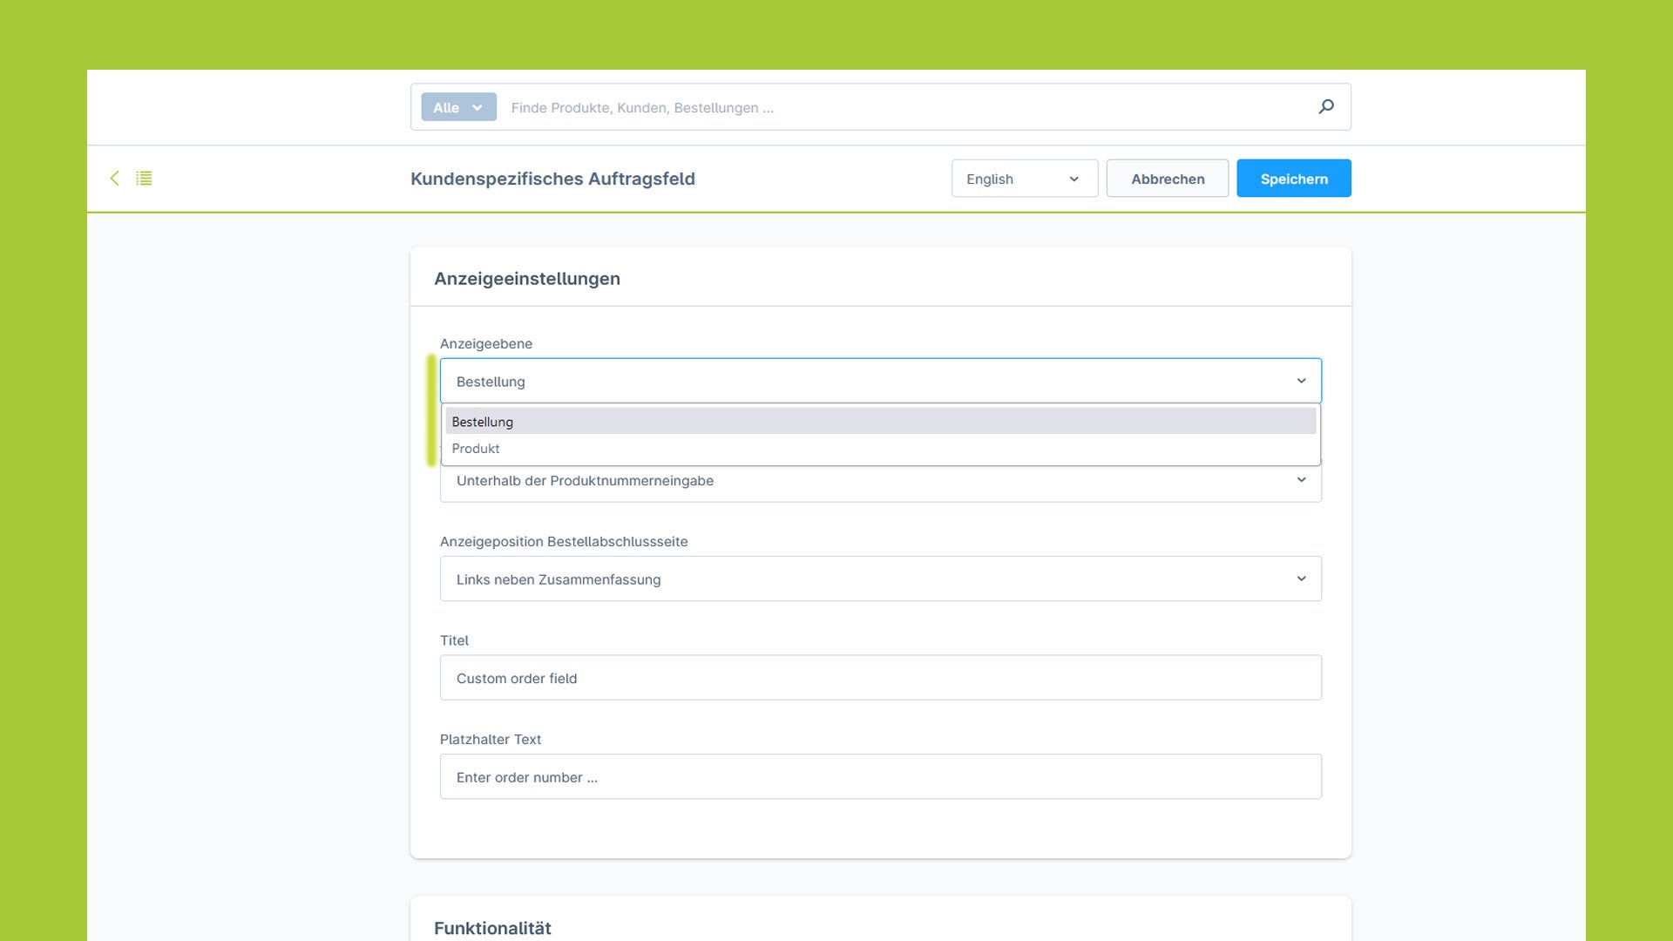Click the Titel field with Custom order field
This screenshot has width=1673, height=941.
tap(881, 678)
